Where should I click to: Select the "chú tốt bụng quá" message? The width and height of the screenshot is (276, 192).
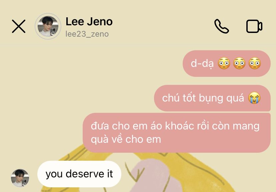click(212, 98)
